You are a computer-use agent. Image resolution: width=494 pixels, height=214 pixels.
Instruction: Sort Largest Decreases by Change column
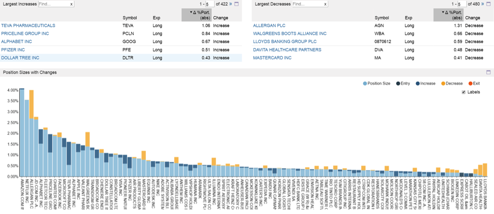pos(473,18)
